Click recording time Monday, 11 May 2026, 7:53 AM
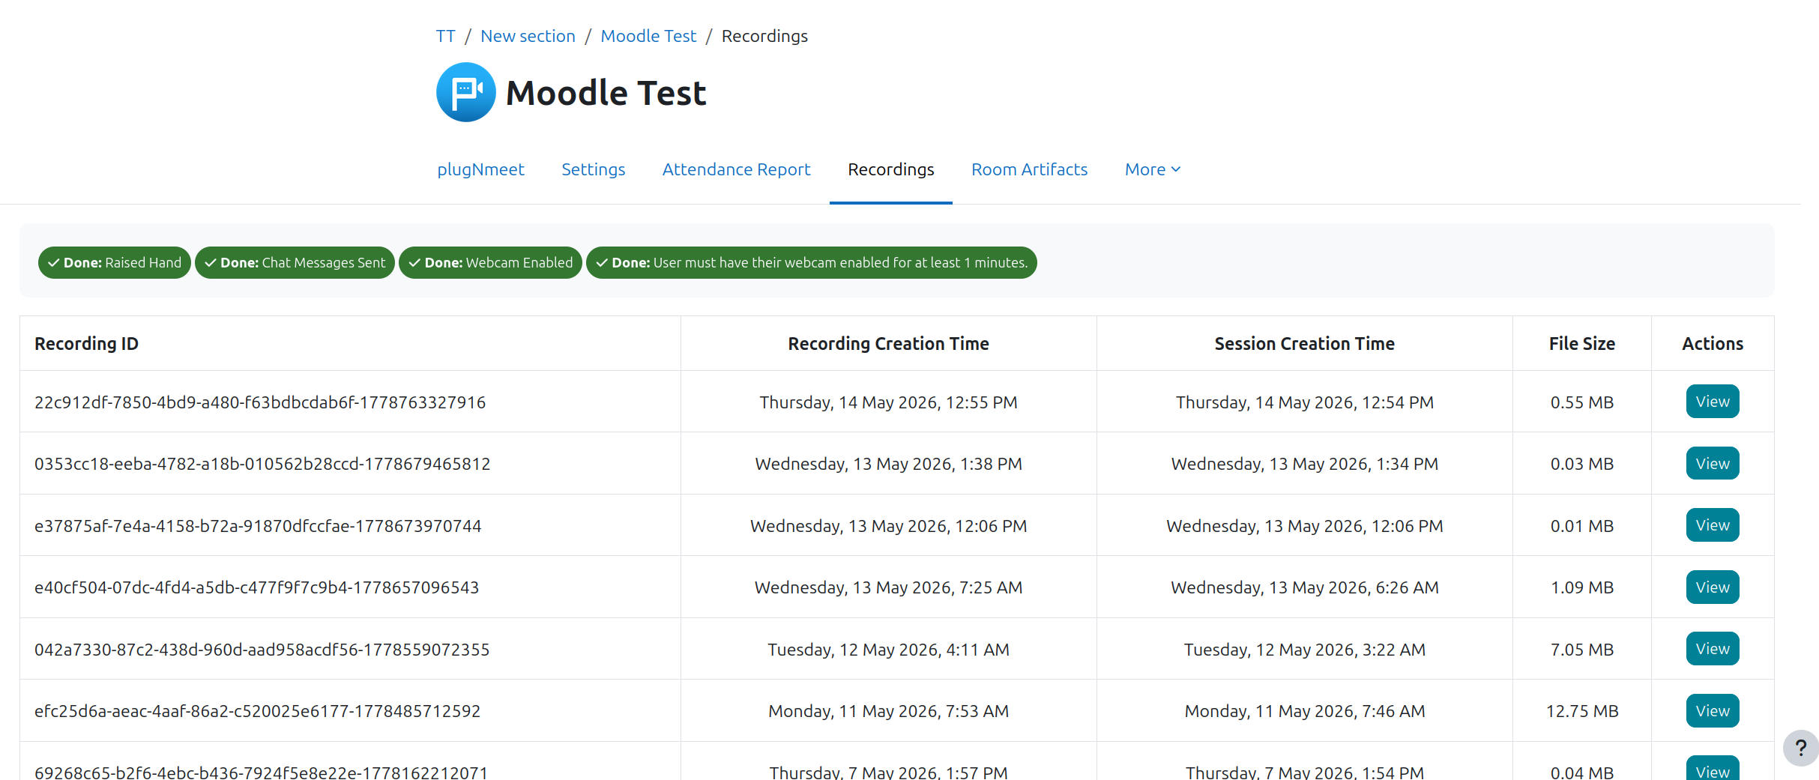1819x780 pixels. [888, 711]
